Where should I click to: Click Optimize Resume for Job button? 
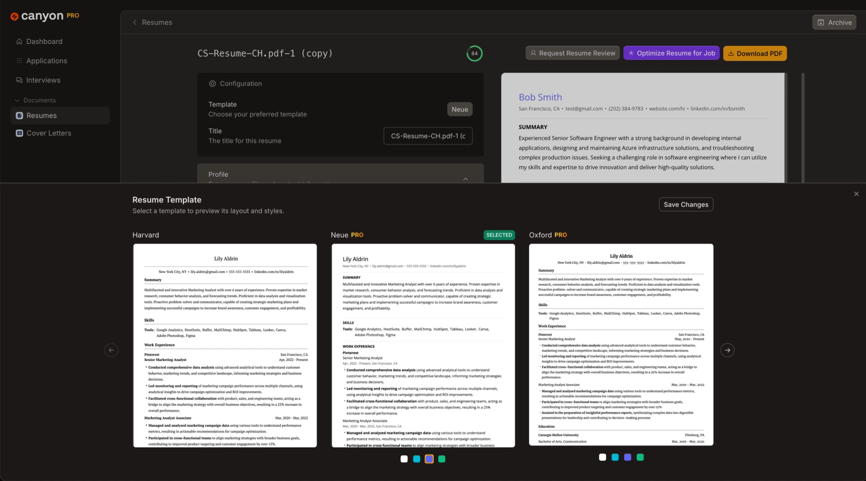(671, 53)
